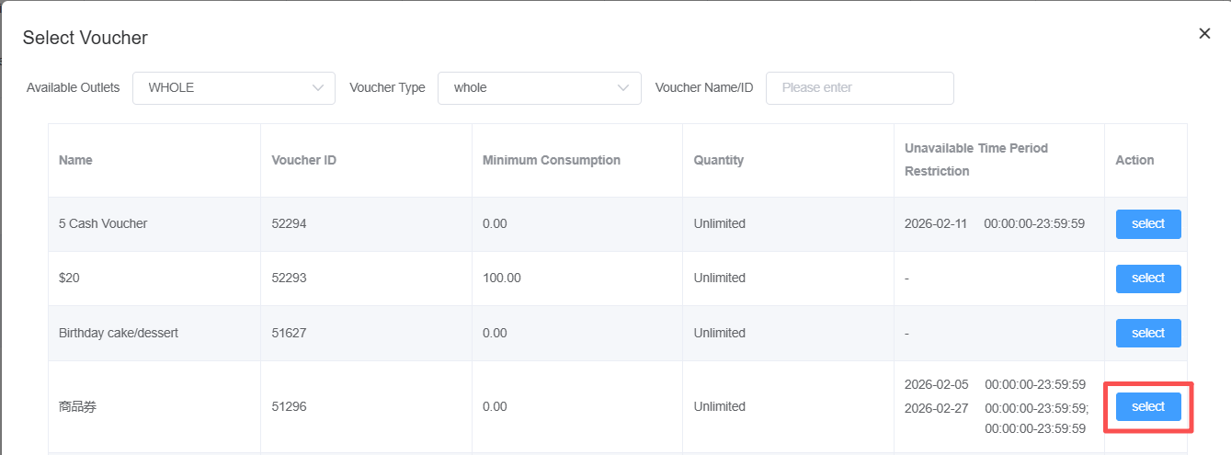
Task: Click the 100.00 minimum consumption cell
Action: 501,279
